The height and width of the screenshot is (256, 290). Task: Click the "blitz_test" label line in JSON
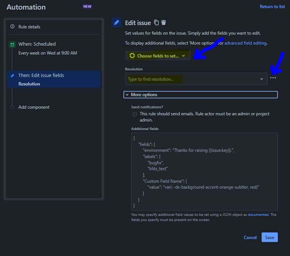pyautogui.click(x=158, y=169)
